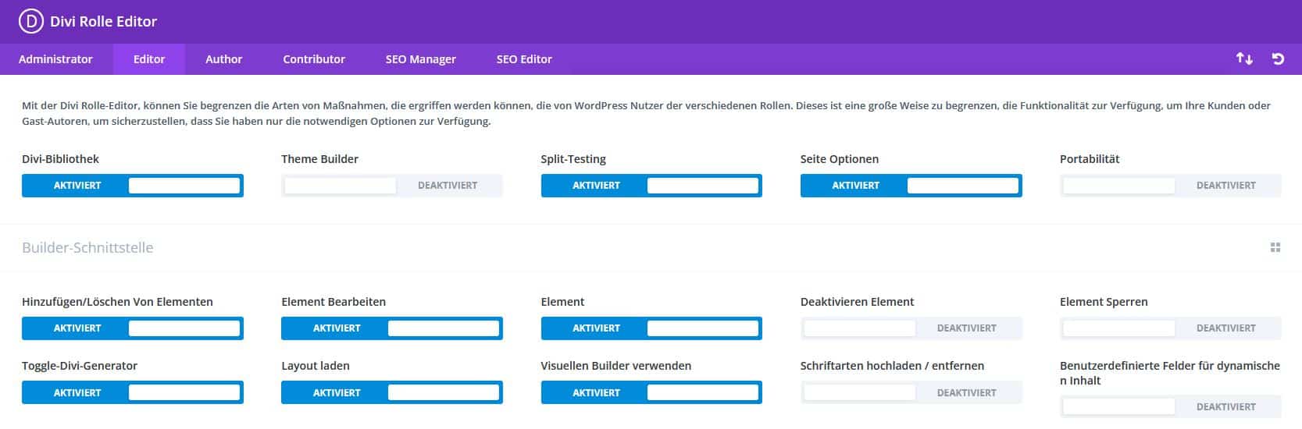Disable the Layout laden toggle

(392, 392)
